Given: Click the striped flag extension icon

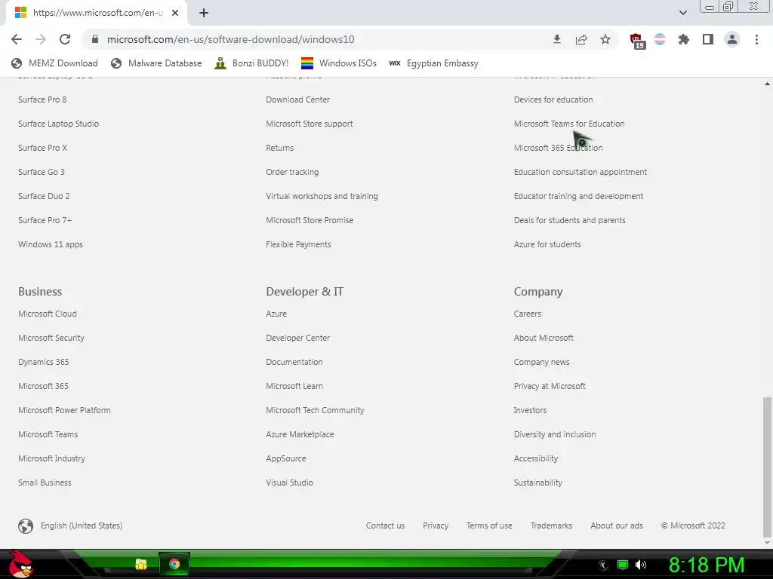Looking at the screenshot, I should [x=660, y=39].
